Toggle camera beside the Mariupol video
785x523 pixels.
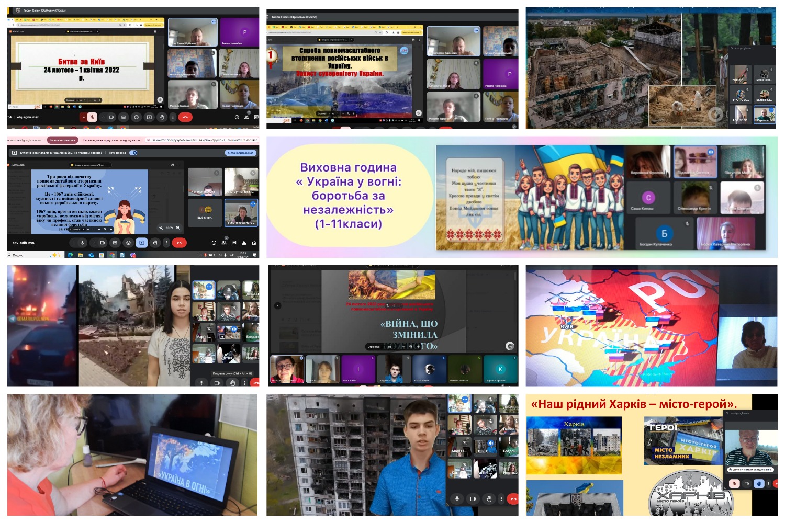click(217, 383)
